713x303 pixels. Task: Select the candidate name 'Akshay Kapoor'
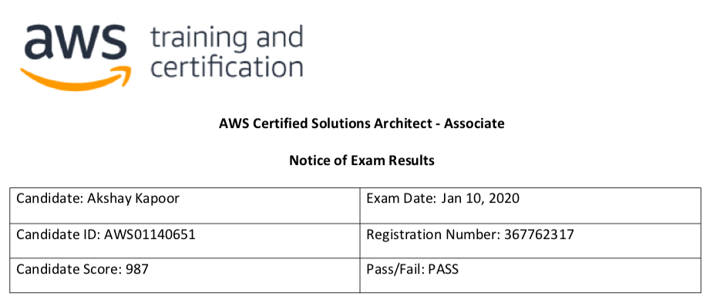pyautogui.click(x=133, y=200)
